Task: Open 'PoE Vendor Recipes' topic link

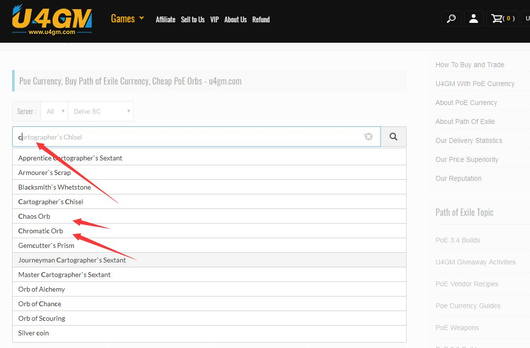Action: click(467, 284)
